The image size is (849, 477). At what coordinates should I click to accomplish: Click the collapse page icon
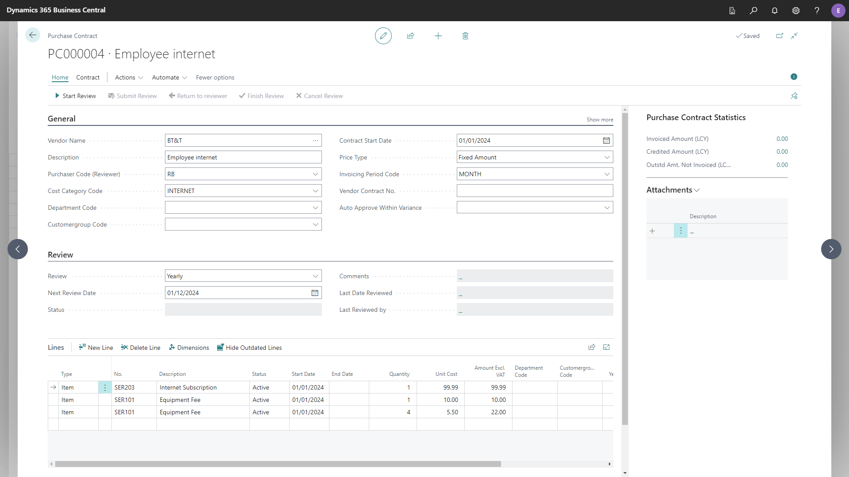point(794,36)
